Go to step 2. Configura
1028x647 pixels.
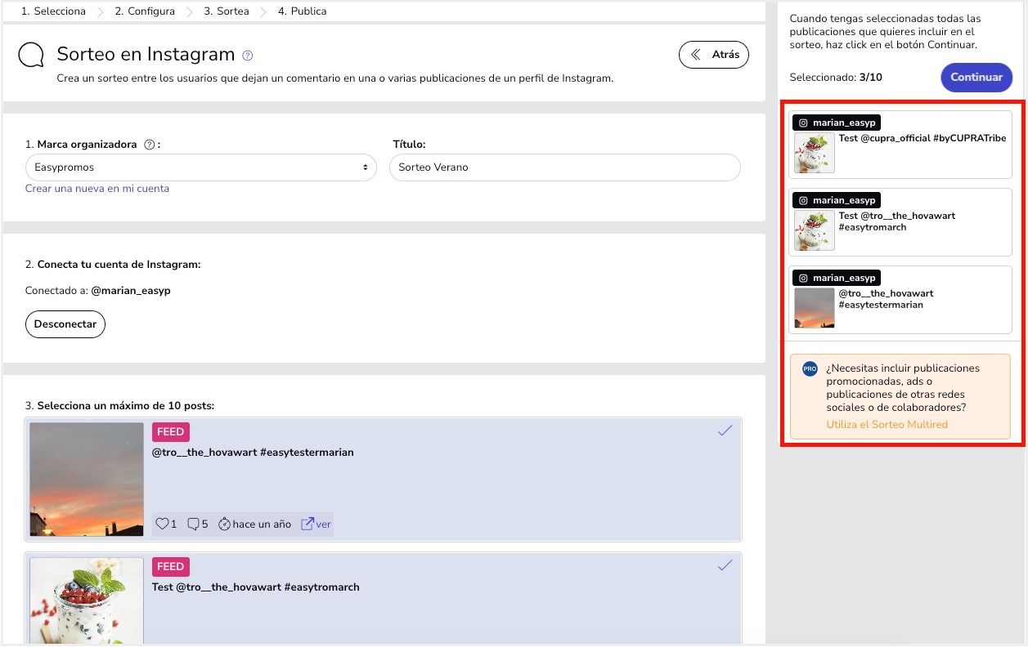pyautogui.click(x=145, y=11)
